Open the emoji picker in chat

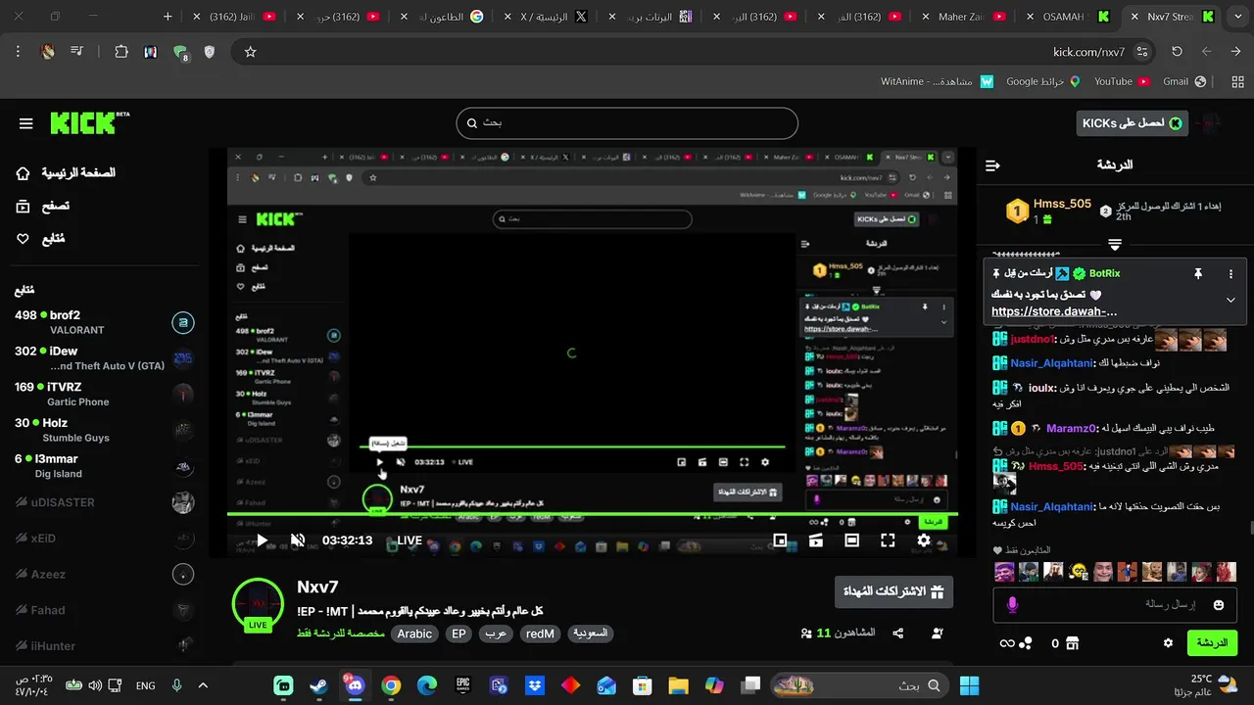pos(1219,605)
